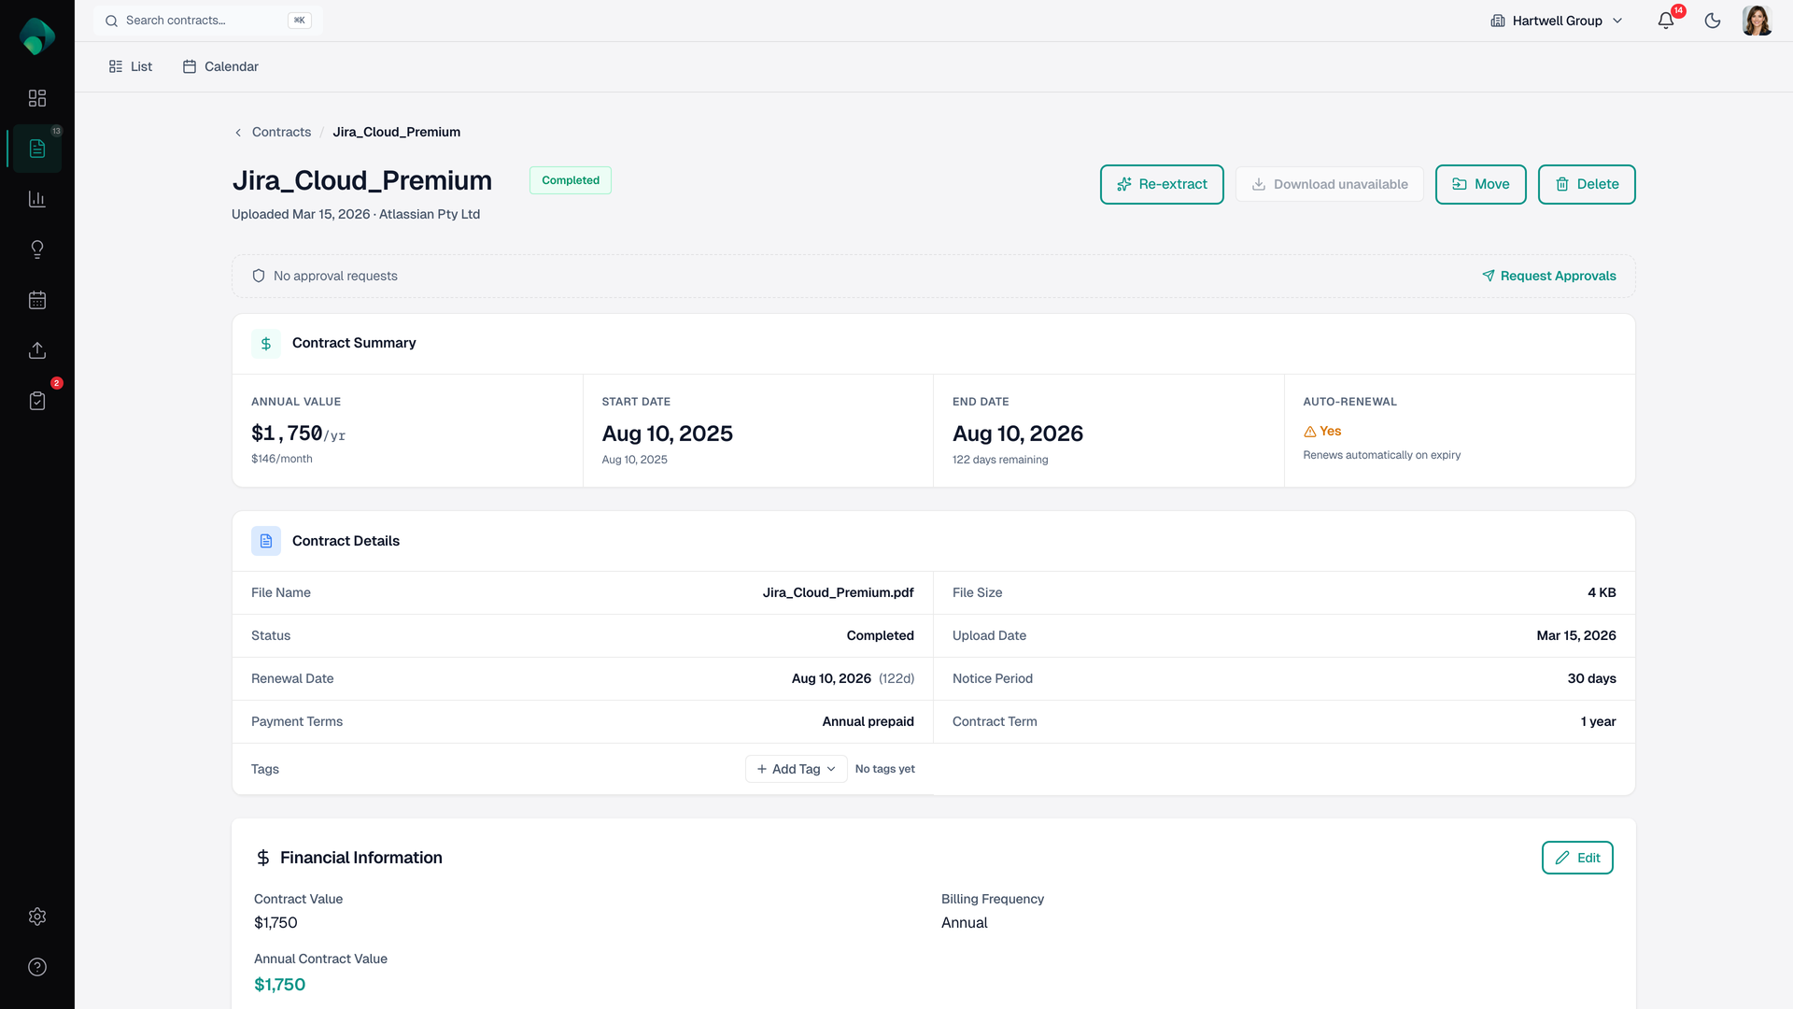This screenshot has width=1793, height=1009.
Task: Open the dashboard grid icon in sidebar
Action: [x=37, y=98]
